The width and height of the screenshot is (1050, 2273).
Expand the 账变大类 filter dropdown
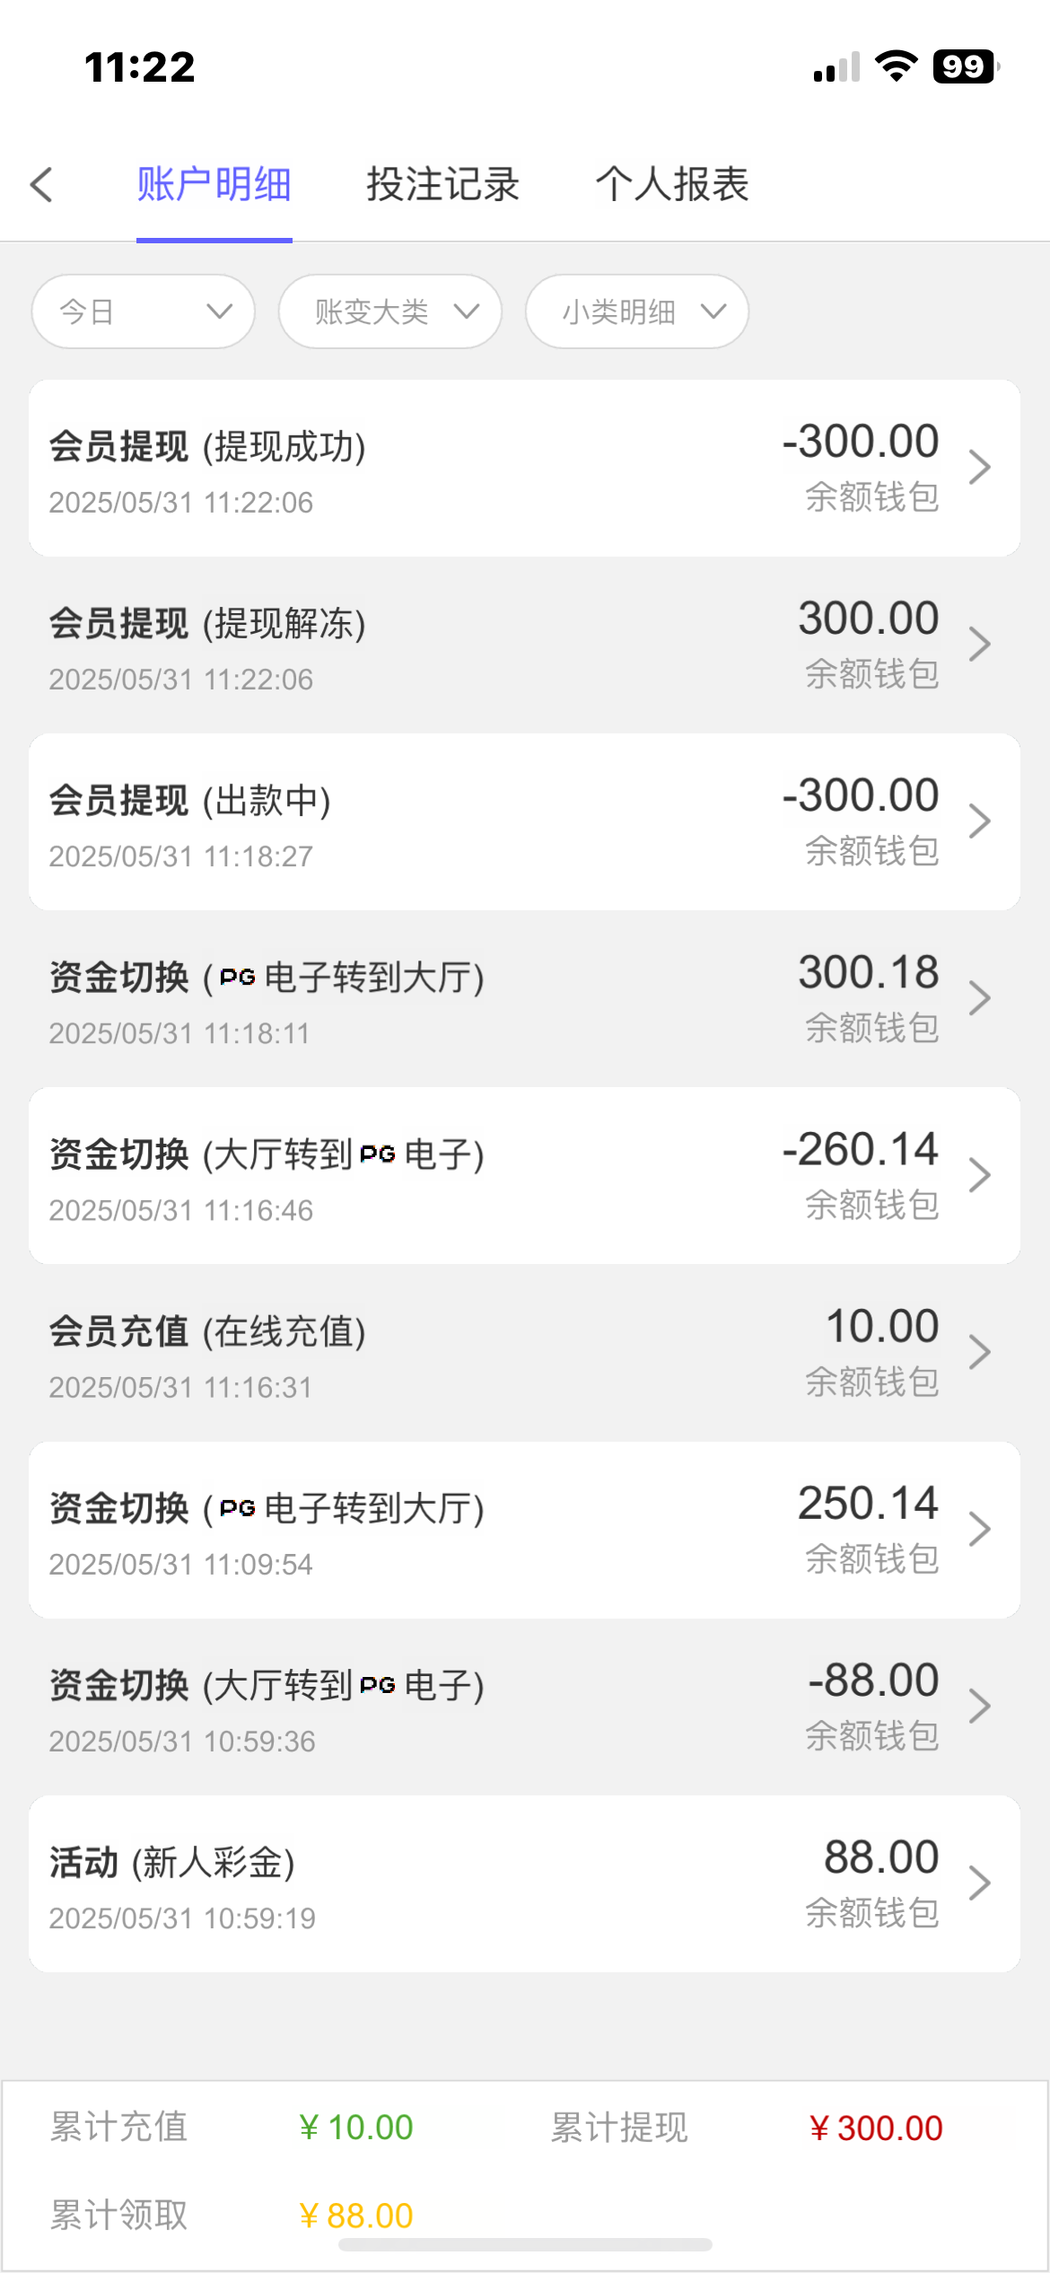pyautogui.click(x=389, y=312)
